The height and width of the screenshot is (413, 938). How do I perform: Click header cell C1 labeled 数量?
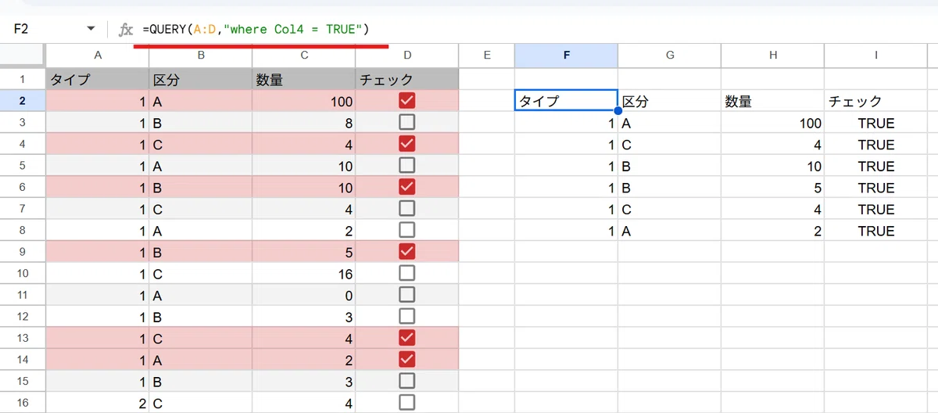304,79
